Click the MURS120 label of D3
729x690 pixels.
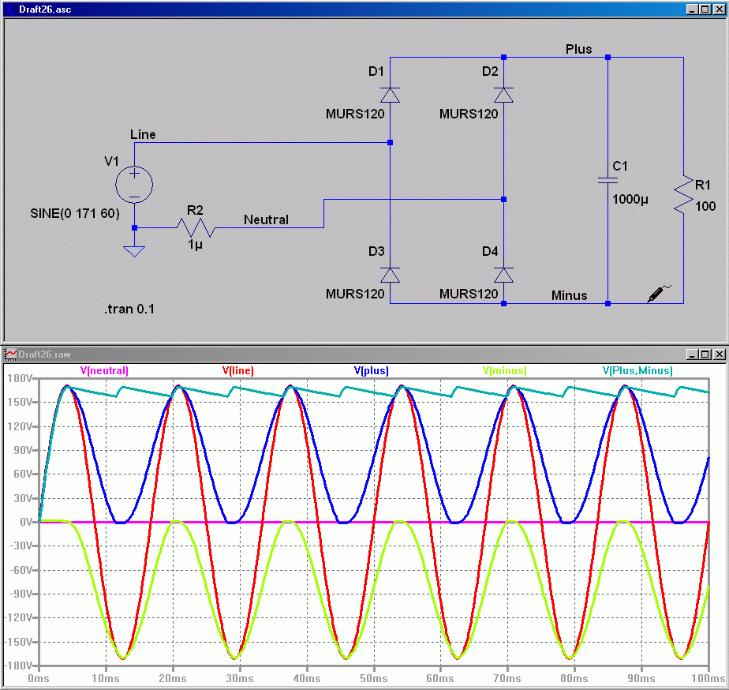click(355, 294)
